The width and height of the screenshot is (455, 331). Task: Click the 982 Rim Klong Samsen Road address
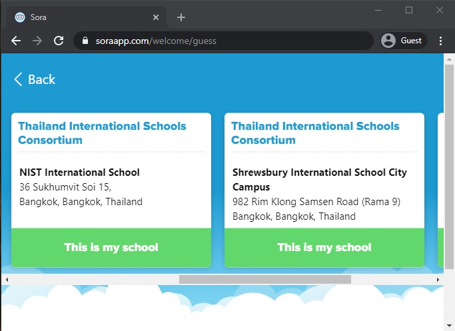pyautogui.click(x=316, y=201)
